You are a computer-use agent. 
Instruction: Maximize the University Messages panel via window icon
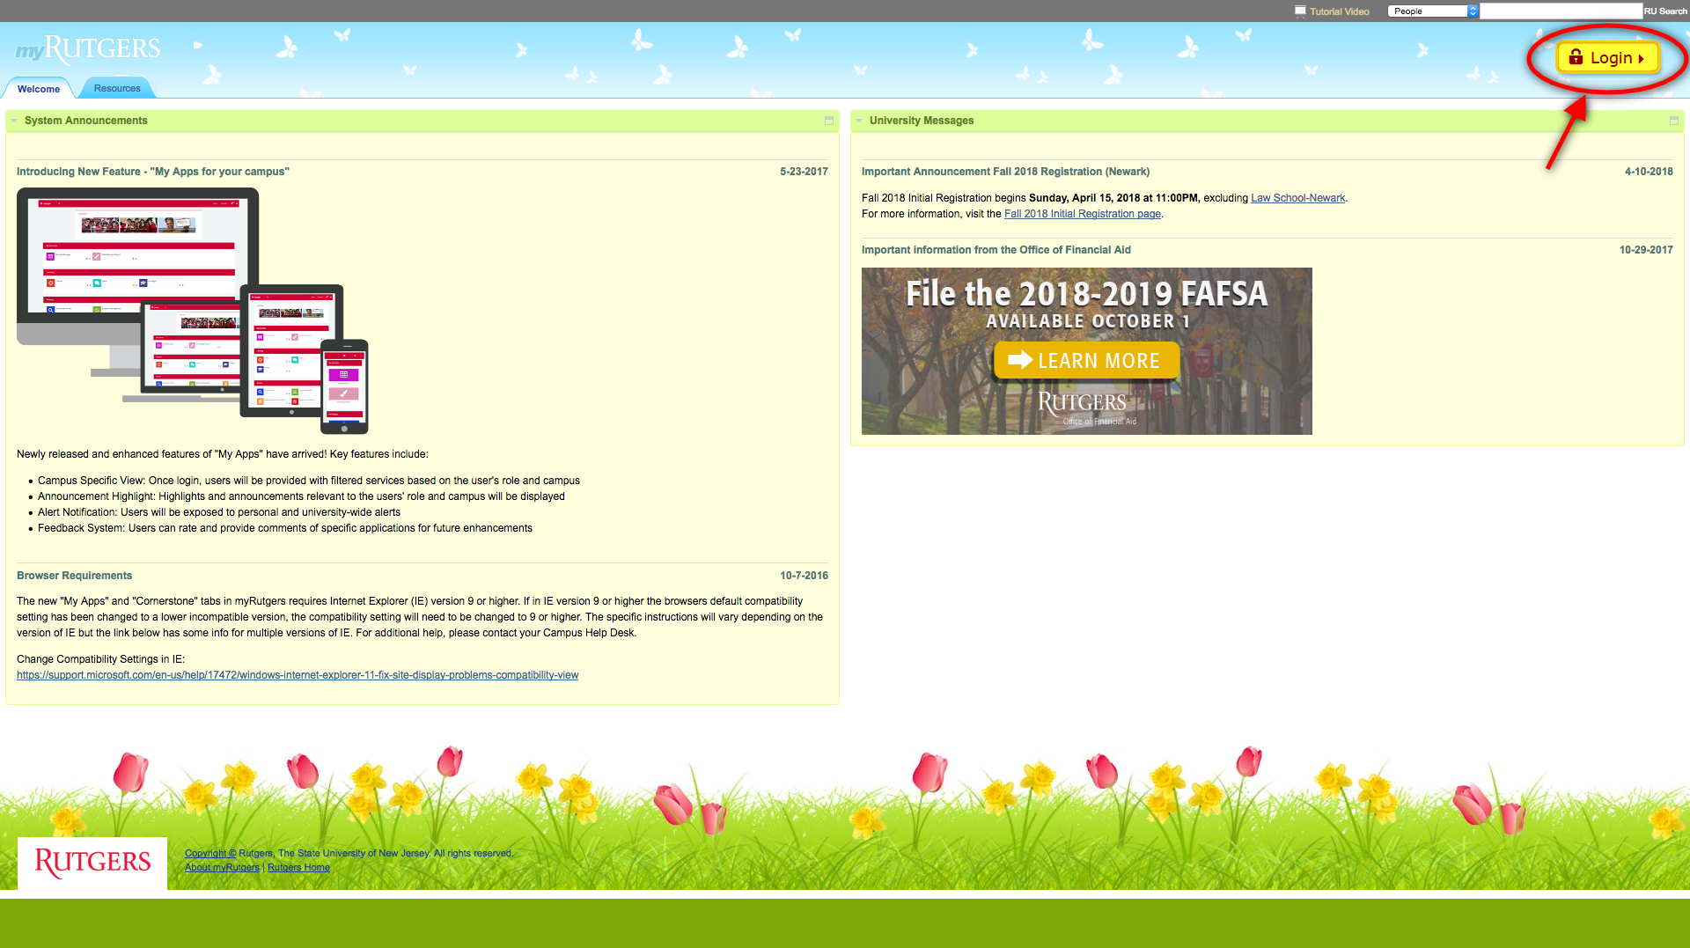[x=1673, y=121]
